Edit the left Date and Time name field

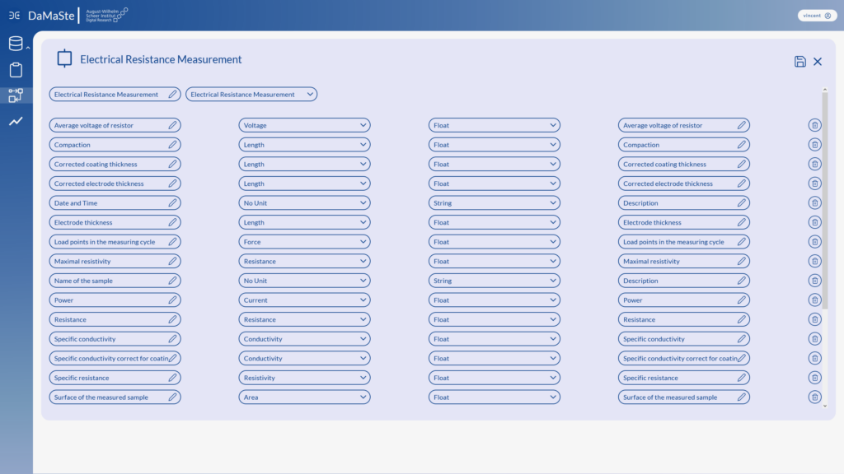tap(115, 202)
